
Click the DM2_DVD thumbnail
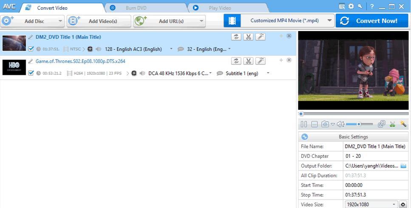pos(14,43)
